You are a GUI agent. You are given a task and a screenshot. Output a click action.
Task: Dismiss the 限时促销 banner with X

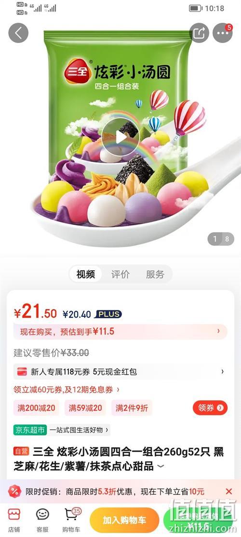229,492
